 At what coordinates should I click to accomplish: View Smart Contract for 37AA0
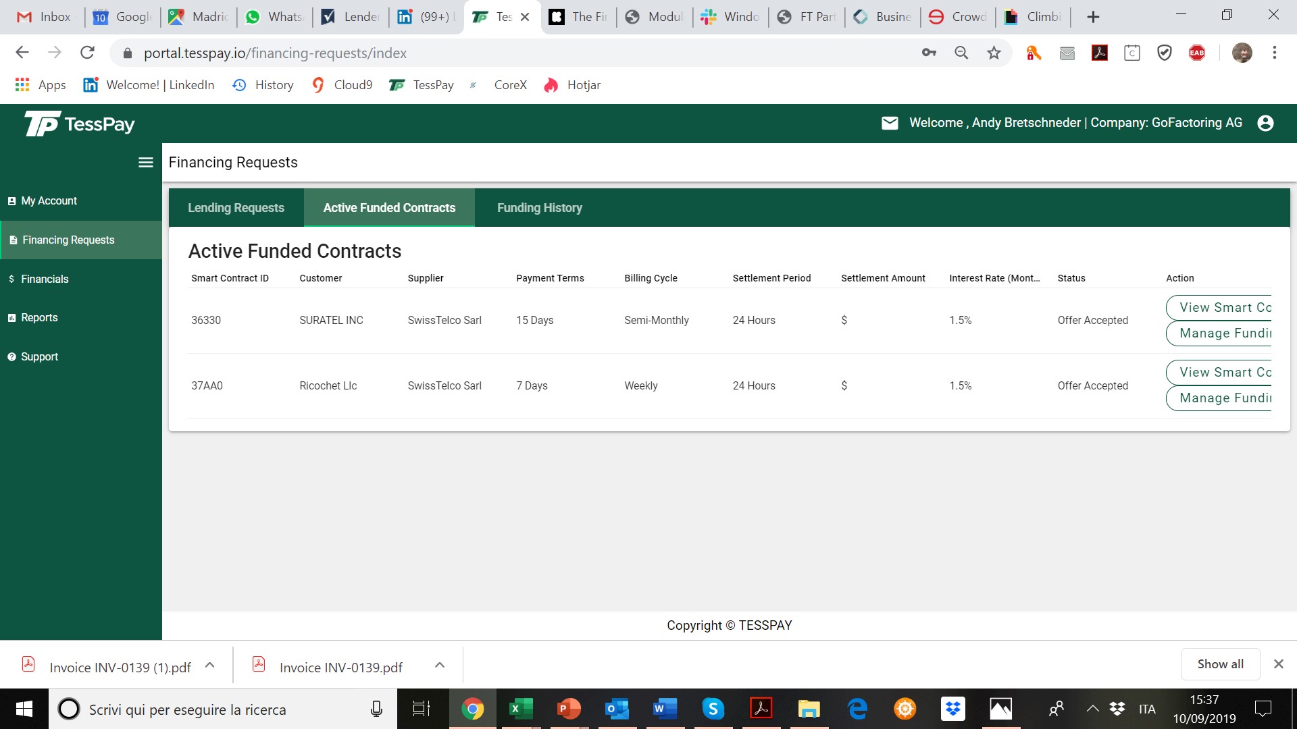click(1219, 373)
